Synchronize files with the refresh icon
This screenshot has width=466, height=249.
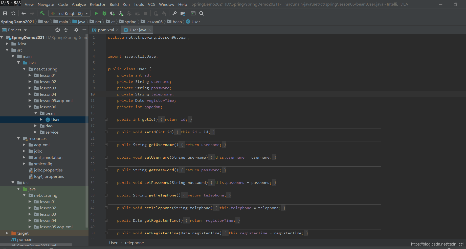13,13
